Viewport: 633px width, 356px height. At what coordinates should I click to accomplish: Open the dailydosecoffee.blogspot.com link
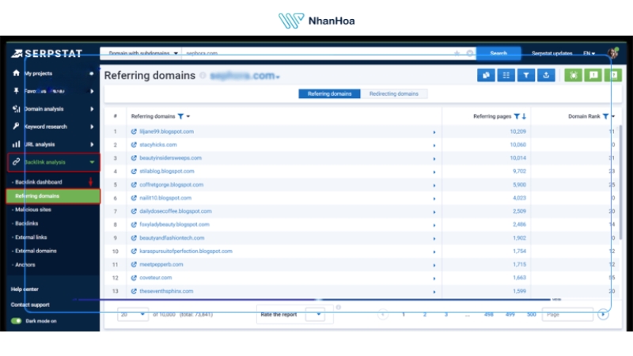click(176, 211)
